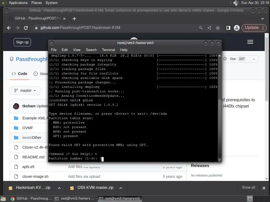Expand Chrome tab search chevron
The width and height of the screenshot is (270, 202).
coord(263,19)
